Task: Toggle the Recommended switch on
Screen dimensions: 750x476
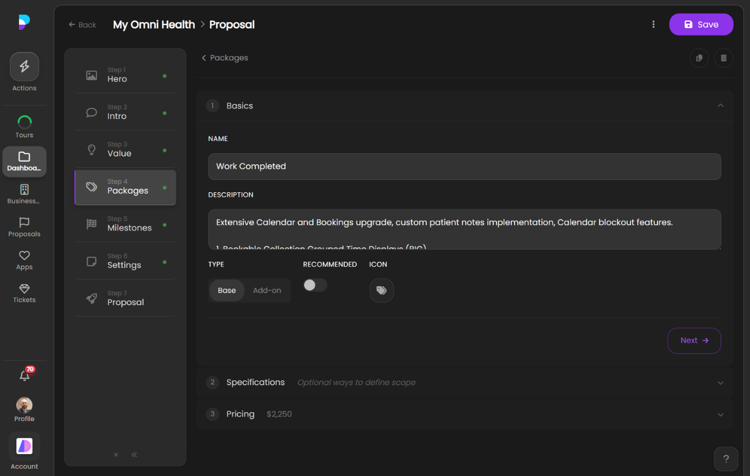Action: coord(315,285)
